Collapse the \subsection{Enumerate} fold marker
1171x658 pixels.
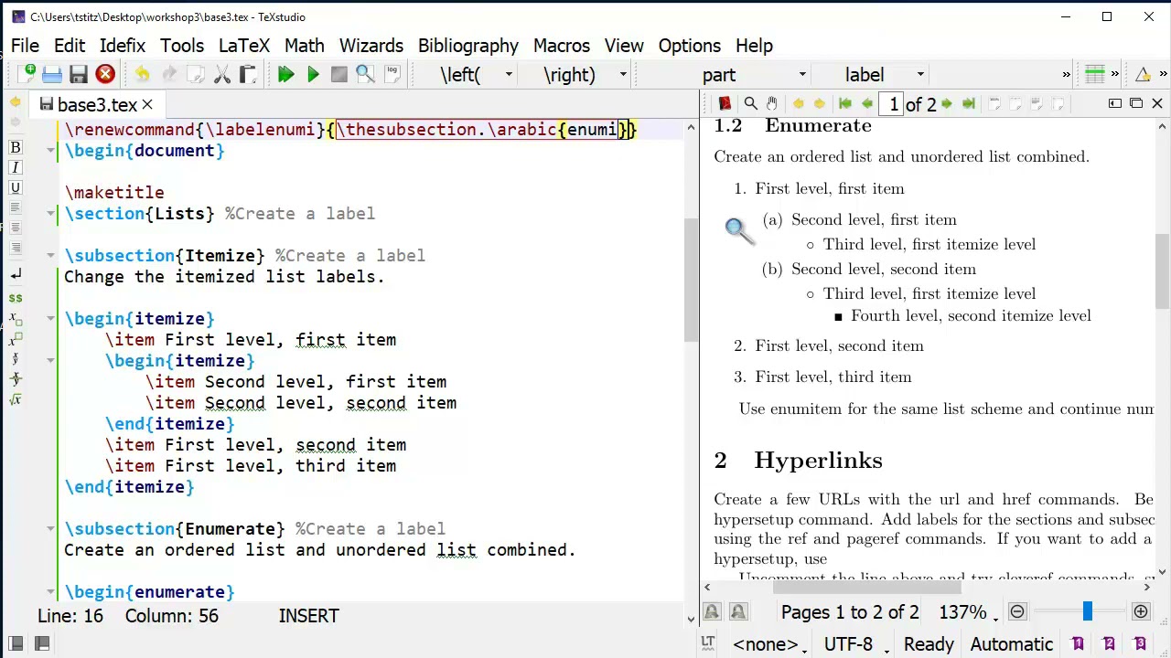click(50, 529)
